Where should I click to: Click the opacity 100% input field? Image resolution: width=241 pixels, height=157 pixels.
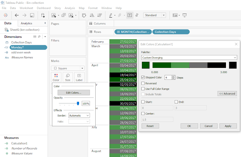point(86,103)
